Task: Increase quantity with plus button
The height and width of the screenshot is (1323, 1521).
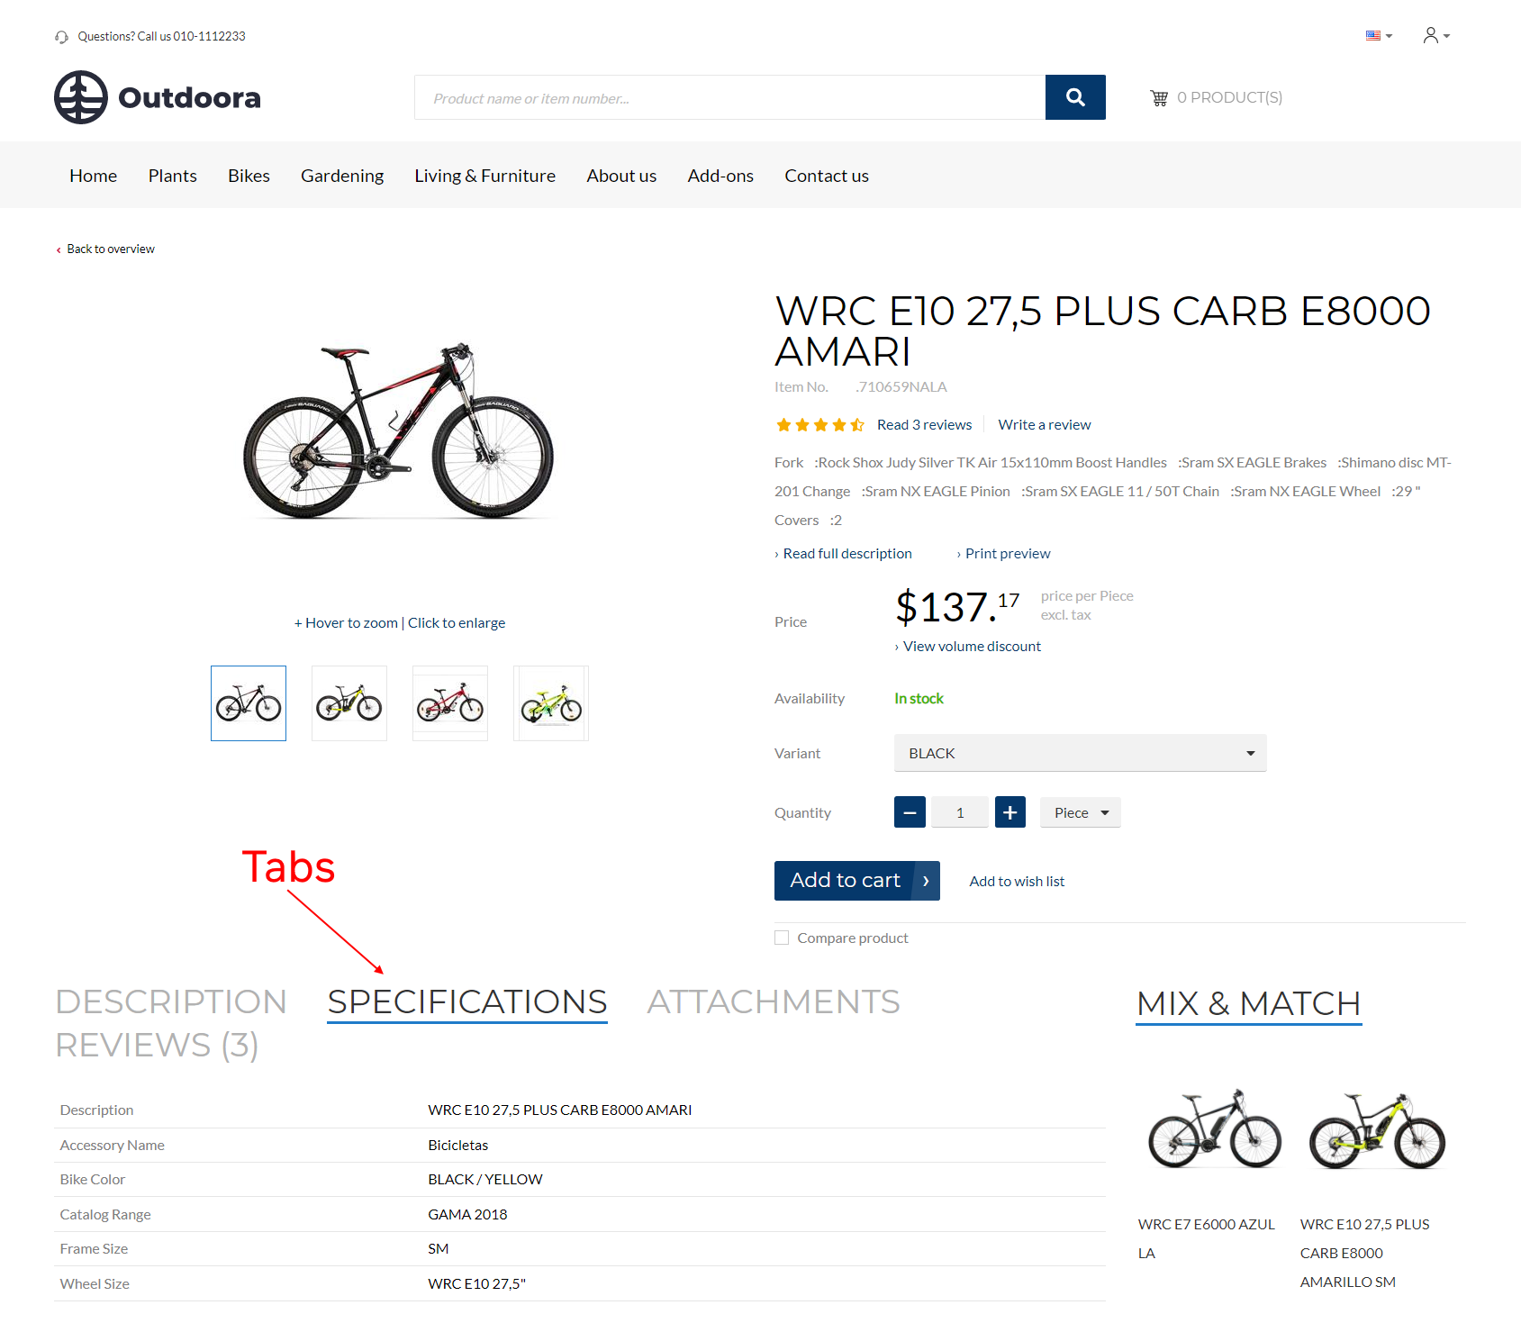Action: pos(1010,812)
